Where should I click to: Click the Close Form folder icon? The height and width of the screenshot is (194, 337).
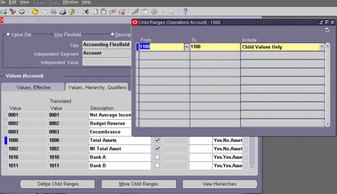(72, 12)
